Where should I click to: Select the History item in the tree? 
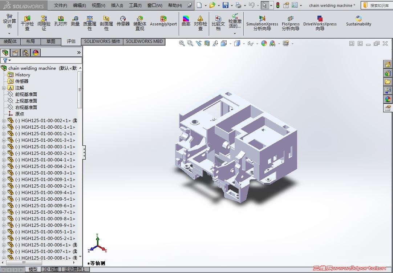tap(23, 75)
